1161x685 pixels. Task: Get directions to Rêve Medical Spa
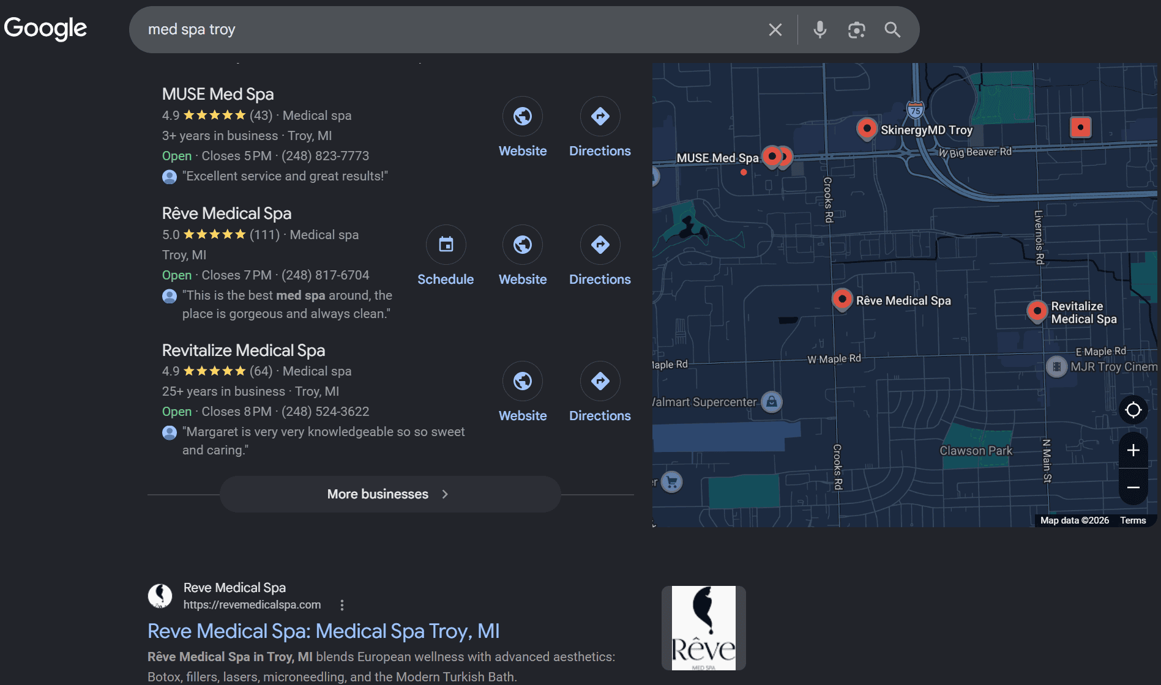[600, 245]
